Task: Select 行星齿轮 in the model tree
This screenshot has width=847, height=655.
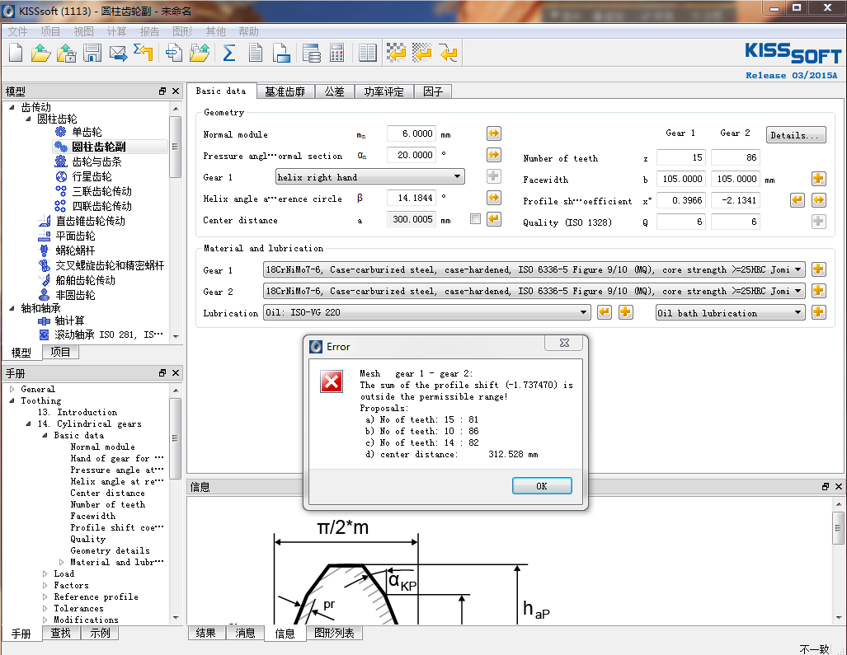Action: point(92,176)
